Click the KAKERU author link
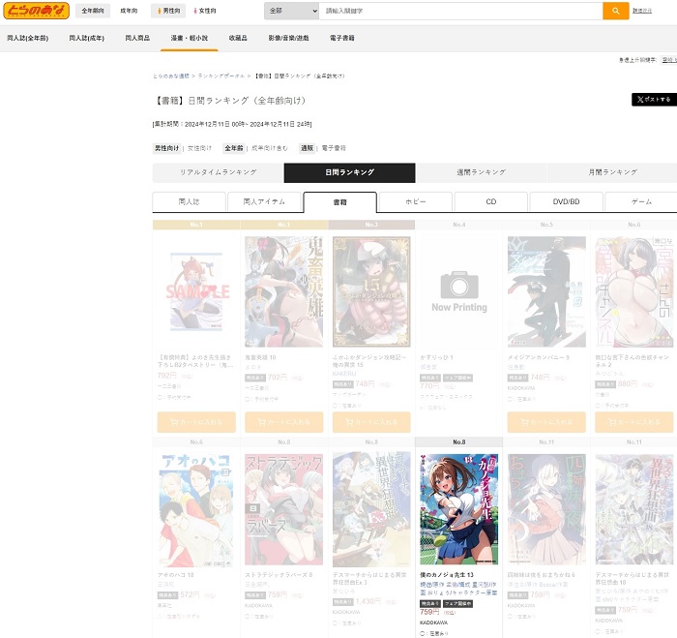The height and width of the screenshot is (638, 677). [344, 374]
